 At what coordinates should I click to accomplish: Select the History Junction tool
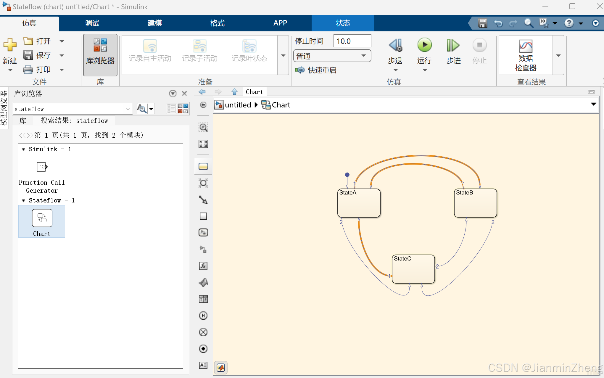[x=203, y=316]
